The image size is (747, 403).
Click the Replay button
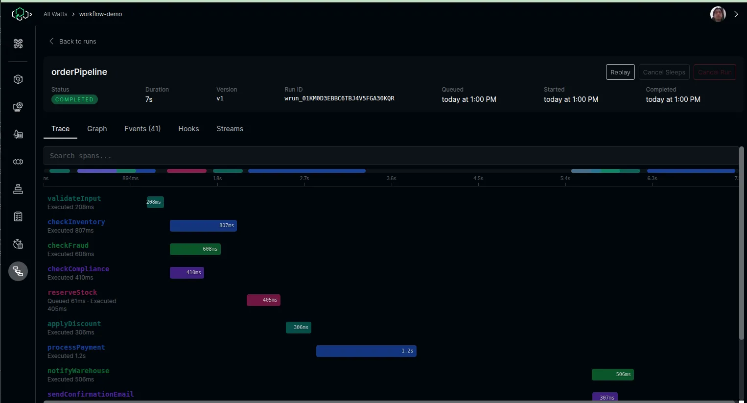(x=620, y=72)
